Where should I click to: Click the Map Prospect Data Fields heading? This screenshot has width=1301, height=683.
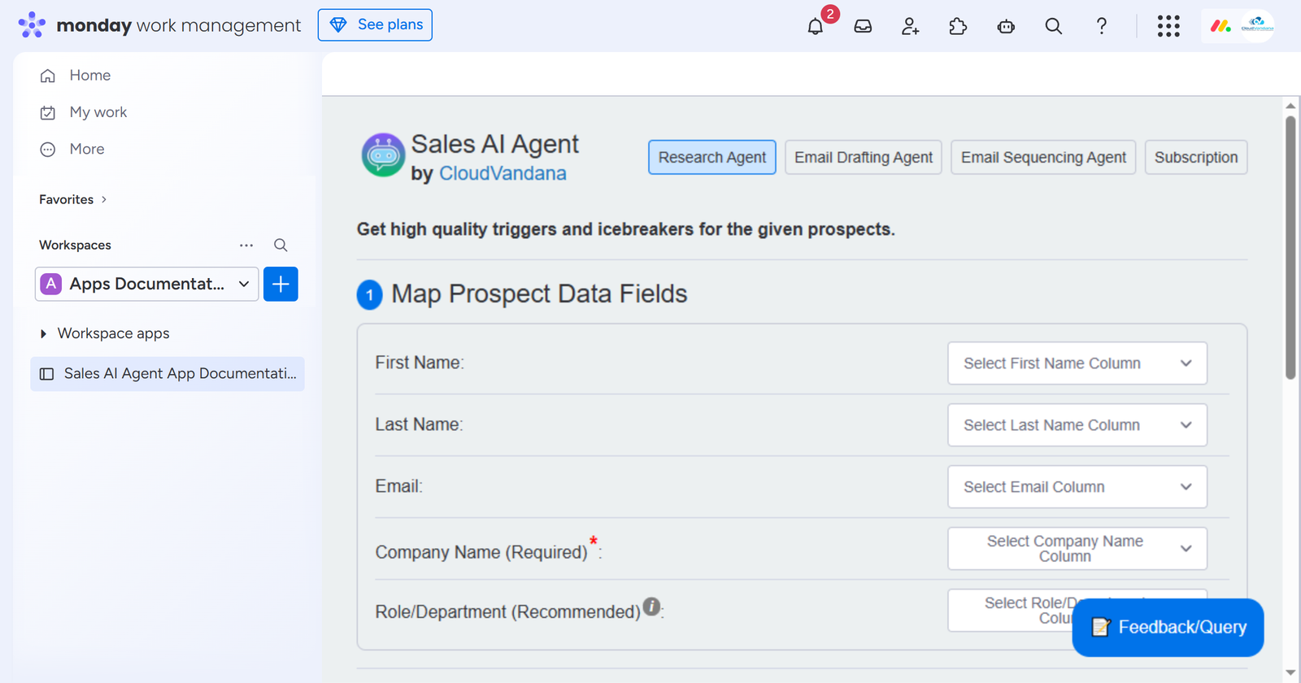click(539, 294)
